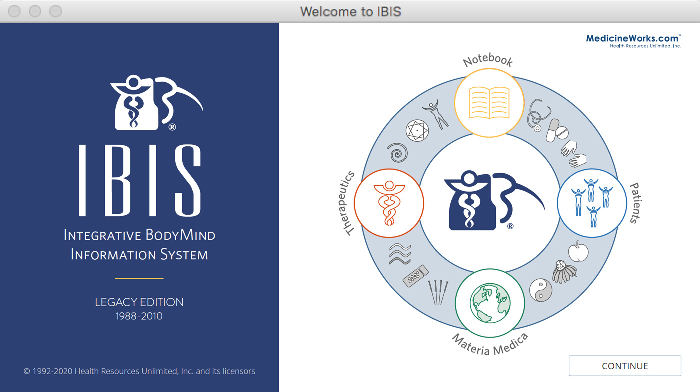Click the LEGACY EDITION text
The height and width of the screenshot is (392, 700).
click(x=139, y=302)
